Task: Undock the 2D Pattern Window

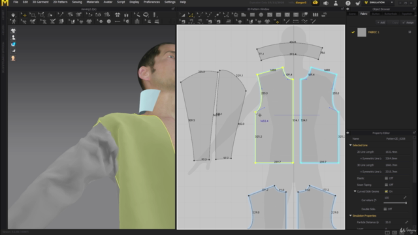Action: (342, 9)
